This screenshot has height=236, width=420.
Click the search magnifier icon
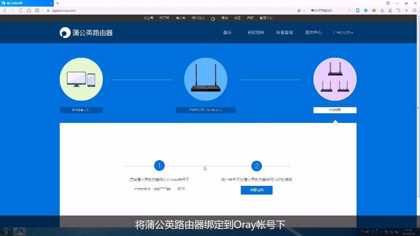tap(350, 10)
